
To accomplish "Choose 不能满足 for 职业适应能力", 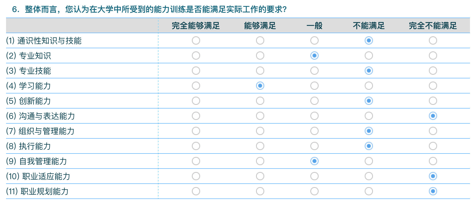I will point(369,176).
